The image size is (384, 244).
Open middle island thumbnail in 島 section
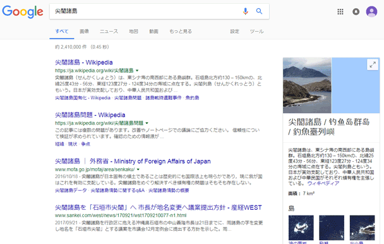click(332, 228)
